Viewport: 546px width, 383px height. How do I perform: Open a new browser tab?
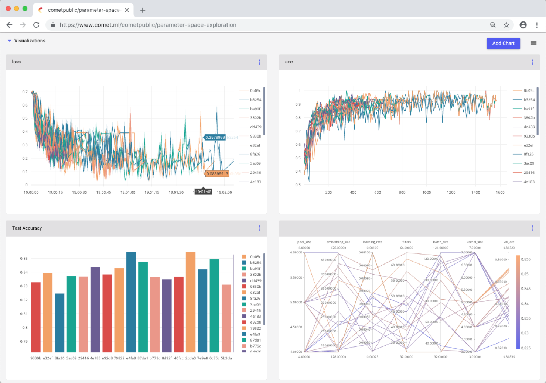pos(143,10)
